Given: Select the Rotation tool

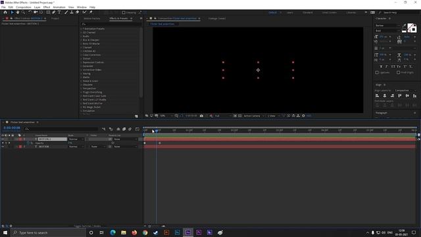Looking at the screenshot, I should point(30,13).
